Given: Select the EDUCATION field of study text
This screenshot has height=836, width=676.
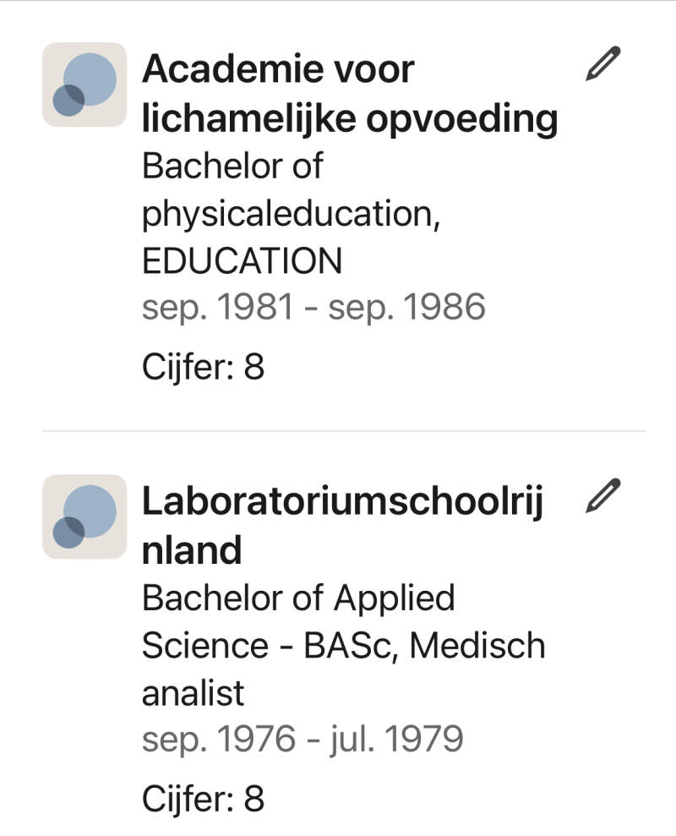Looking at the screenshot, I should (242, 261).
